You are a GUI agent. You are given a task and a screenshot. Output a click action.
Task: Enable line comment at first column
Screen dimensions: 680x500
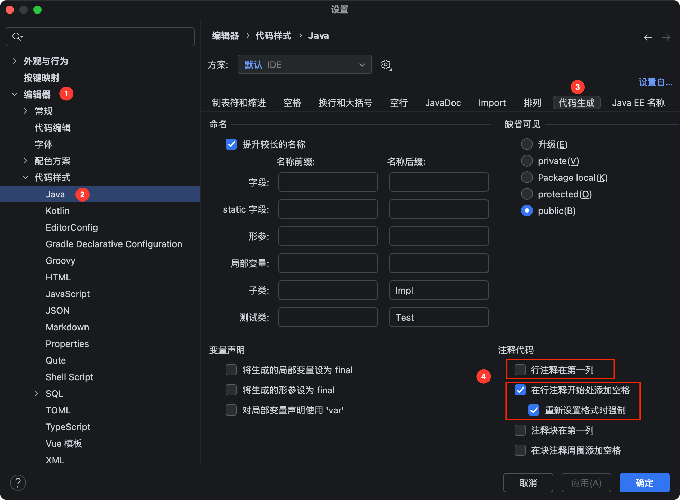(x=520, y=370)
